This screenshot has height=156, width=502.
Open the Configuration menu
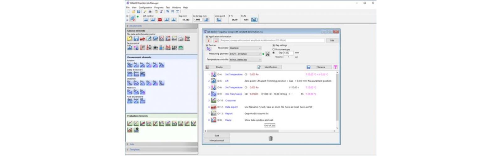(145, 7)
